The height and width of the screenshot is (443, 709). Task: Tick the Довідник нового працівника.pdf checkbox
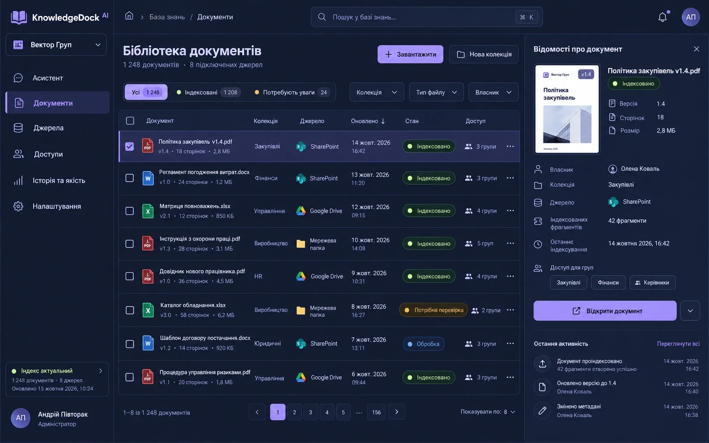point(130,276)
